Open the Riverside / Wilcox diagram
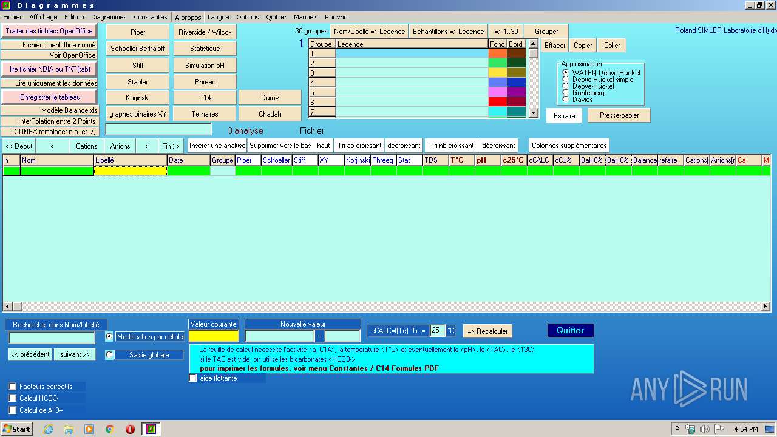 pos(205,32)
